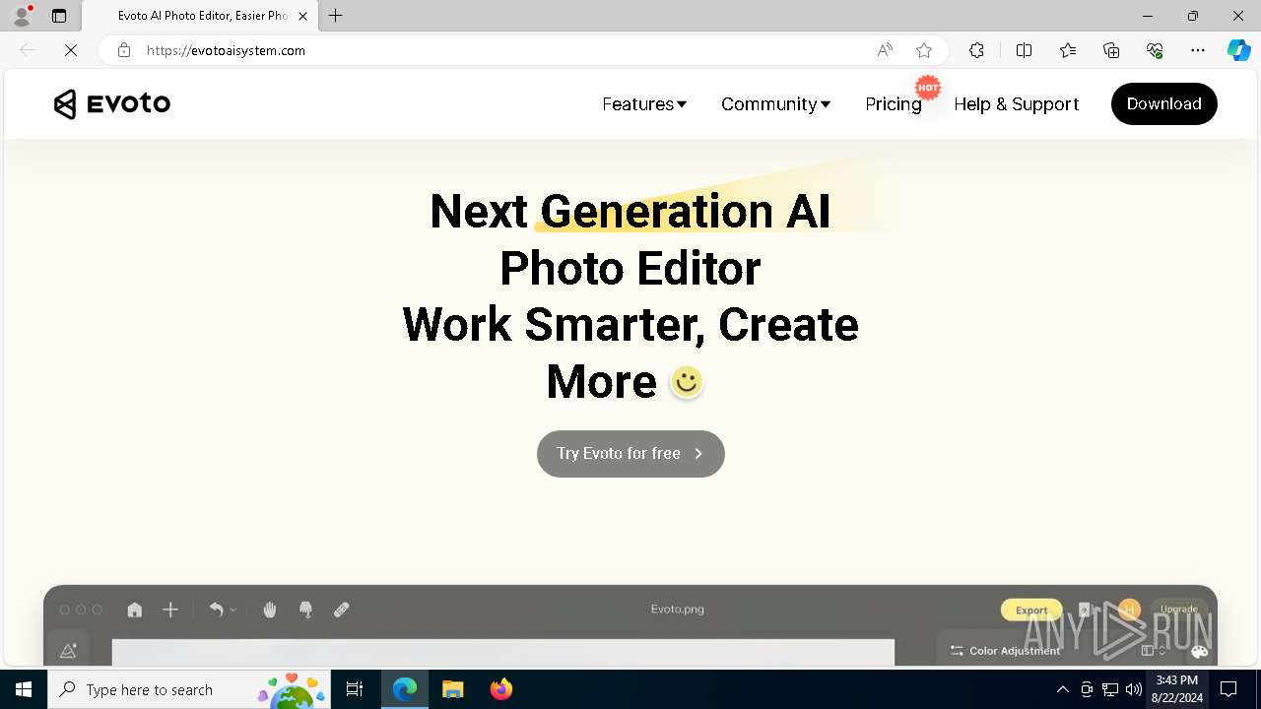The height and width of the screenshot is (709, 1261).
Task: Click Try Evoto for free
Action: (x=630, y=454)
